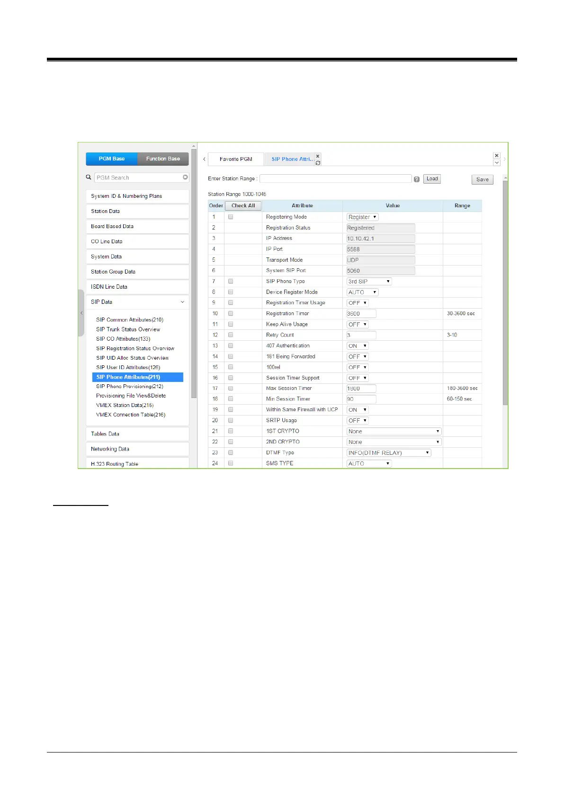The width and height of the screenshot is (564, 797).
Task: Open the tab list dropdown icon
Action: click(496, 162)
